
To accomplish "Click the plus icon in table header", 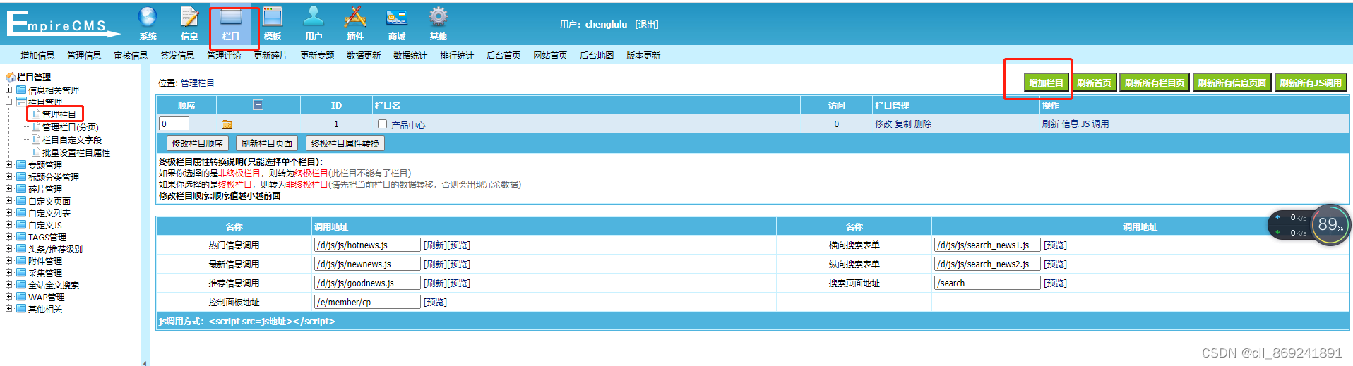I will click(x=258, y=105).
